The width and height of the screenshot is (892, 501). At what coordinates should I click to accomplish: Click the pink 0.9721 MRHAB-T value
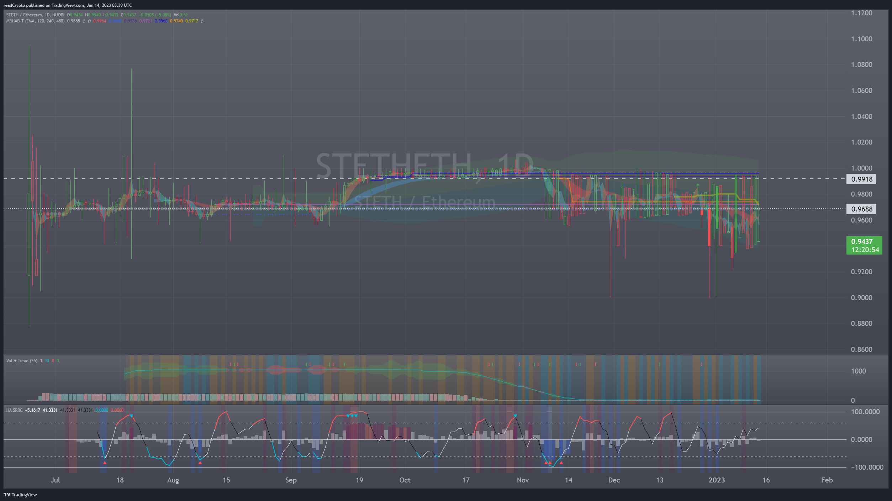click(x=146, y=21)
